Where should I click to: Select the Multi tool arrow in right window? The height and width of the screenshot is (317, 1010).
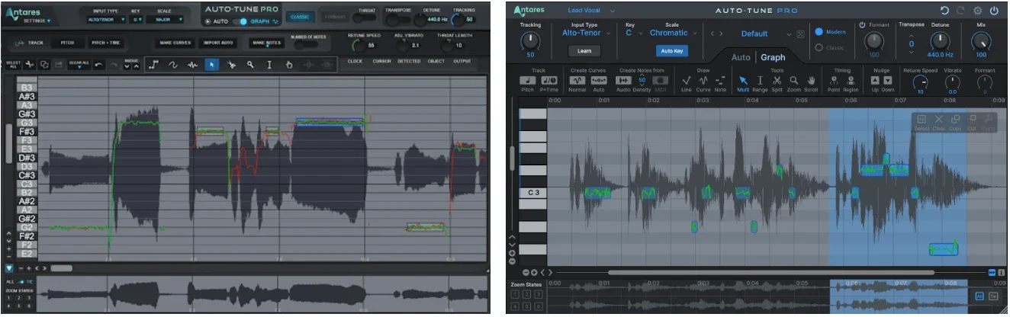coord(743,80)
